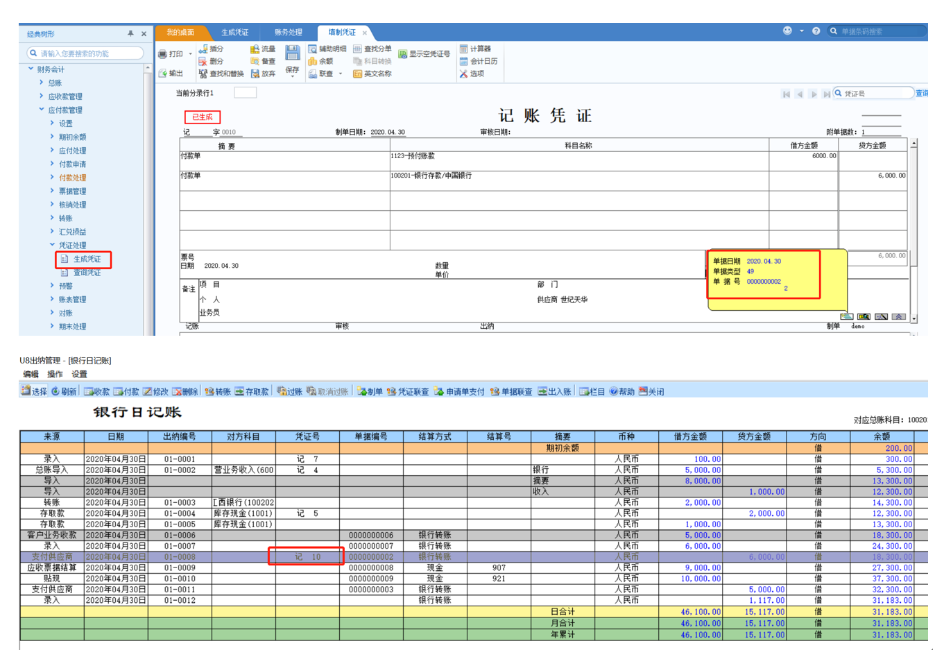The height and width of the screenshot is (650, 935).
Task: Open the dropdown arrow next to 打印
Action: click(x=191, y=53)
